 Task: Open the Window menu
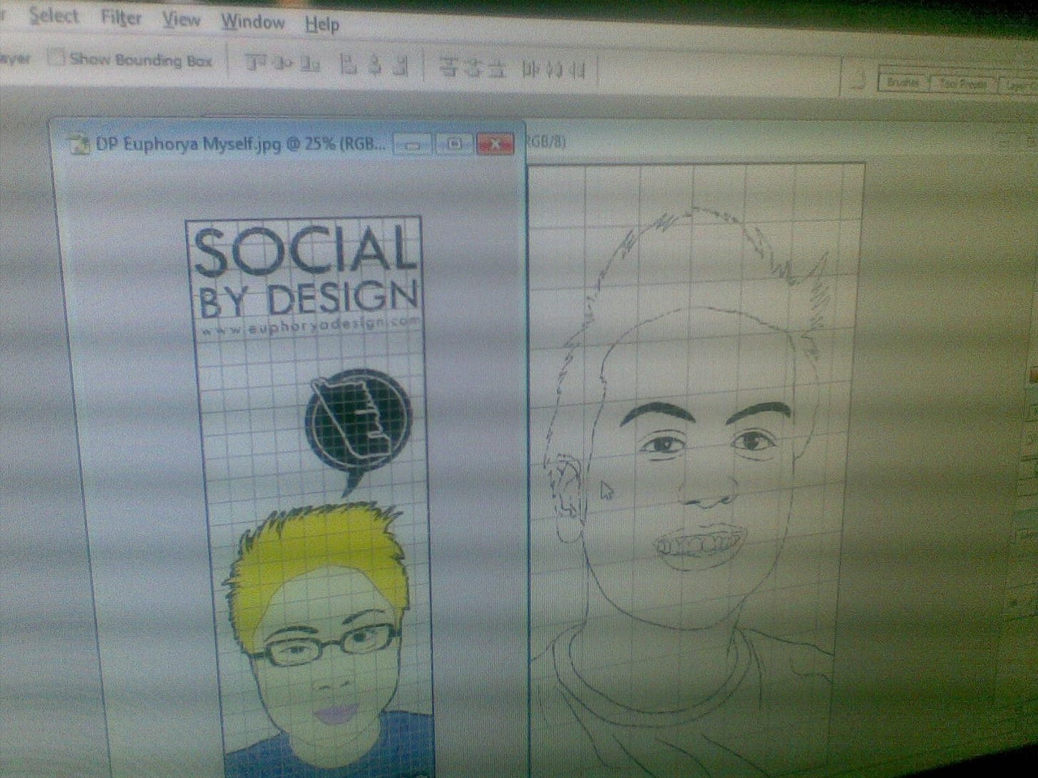point(252,22)
